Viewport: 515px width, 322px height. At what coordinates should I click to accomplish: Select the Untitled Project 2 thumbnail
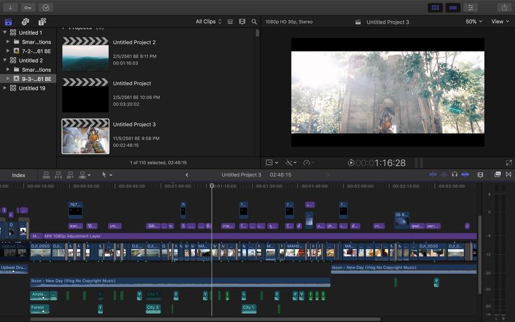85,54
